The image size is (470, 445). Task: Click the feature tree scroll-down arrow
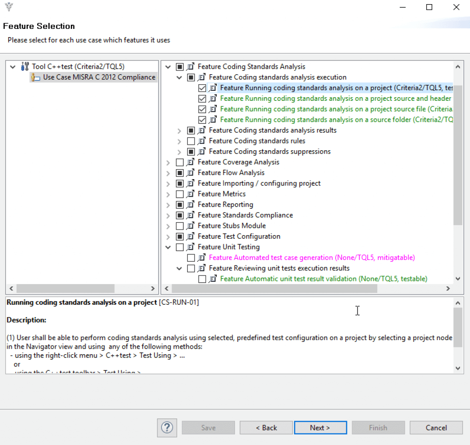point(458,279)
